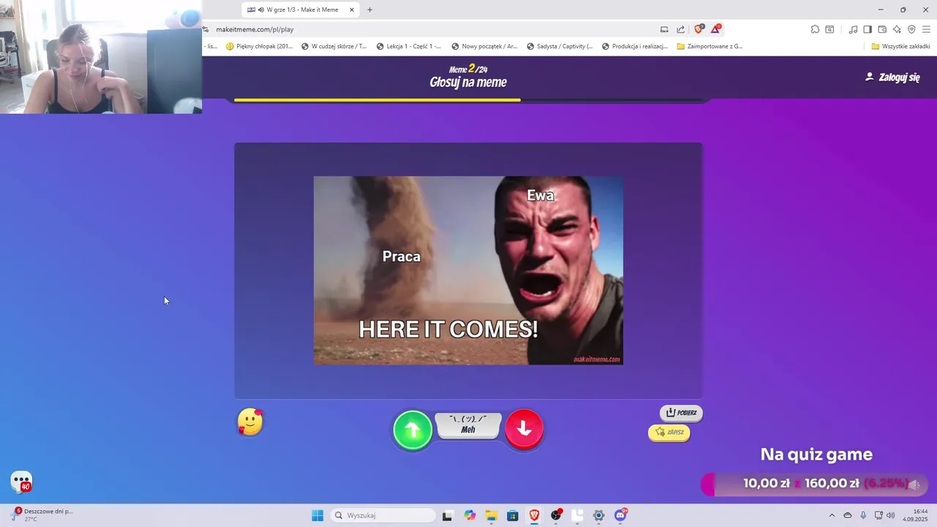Click the donation goal progress bar
The height and width of the screenshot is (527, 937).
814,484
